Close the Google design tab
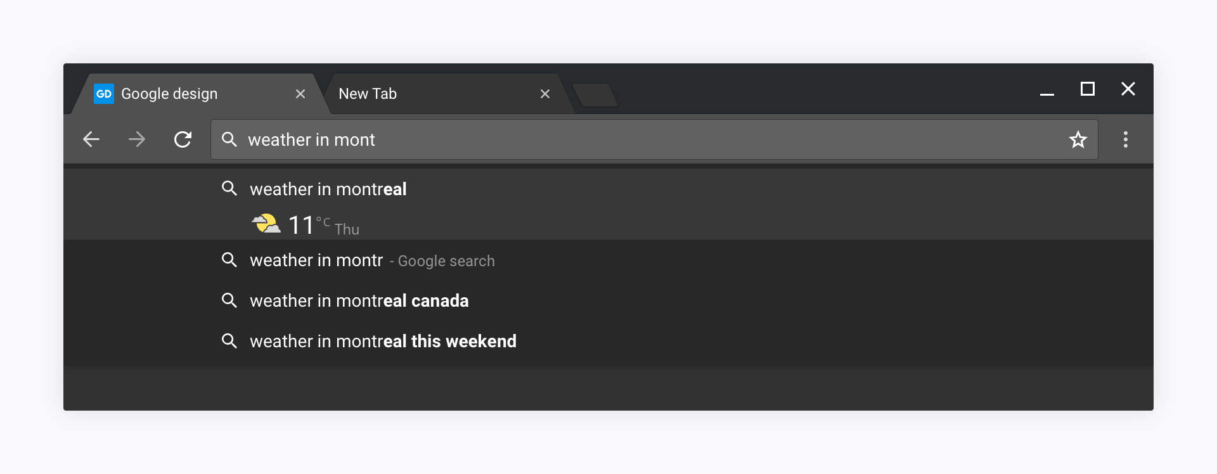 click(300, 94)
